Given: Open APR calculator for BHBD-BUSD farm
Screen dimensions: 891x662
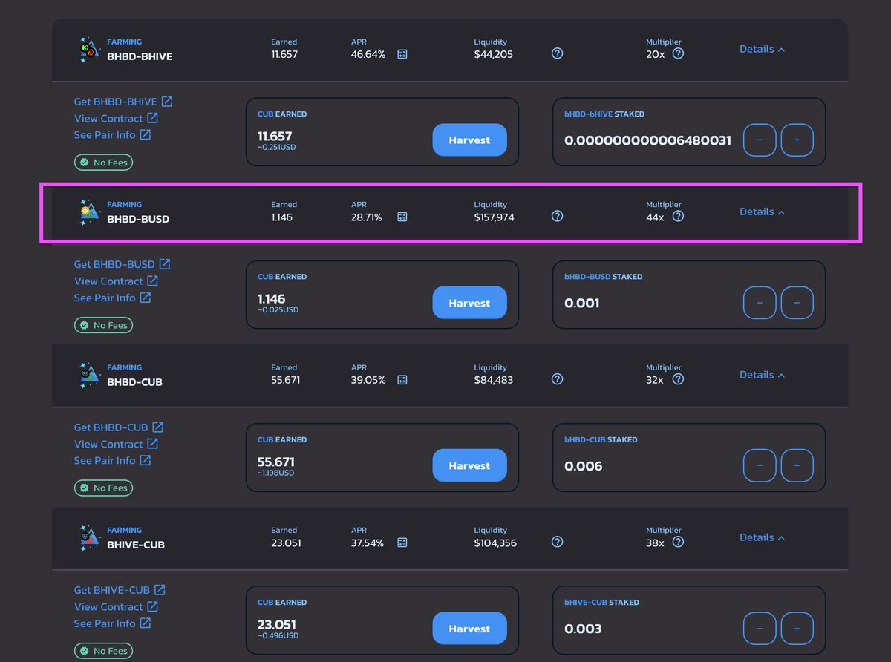Looking at the screenshot, I should [x=402, y=217].
